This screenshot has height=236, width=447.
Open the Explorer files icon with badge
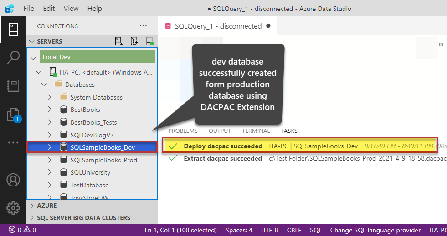tap(14, 115)
